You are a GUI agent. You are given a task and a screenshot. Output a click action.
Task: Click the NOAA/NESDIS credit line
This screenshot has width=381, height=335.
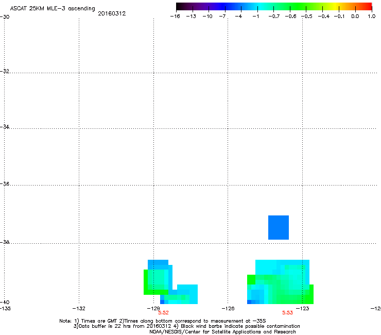click(222, 331)
